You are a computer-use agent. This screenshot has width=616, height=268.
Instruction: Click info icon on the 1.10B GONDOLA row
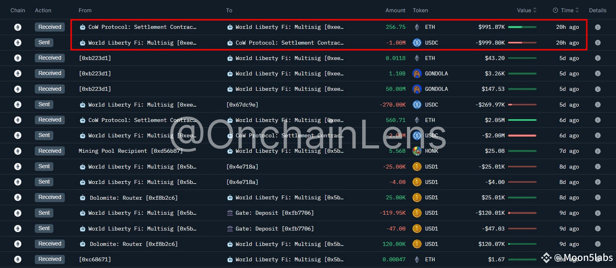click(598, 73)
